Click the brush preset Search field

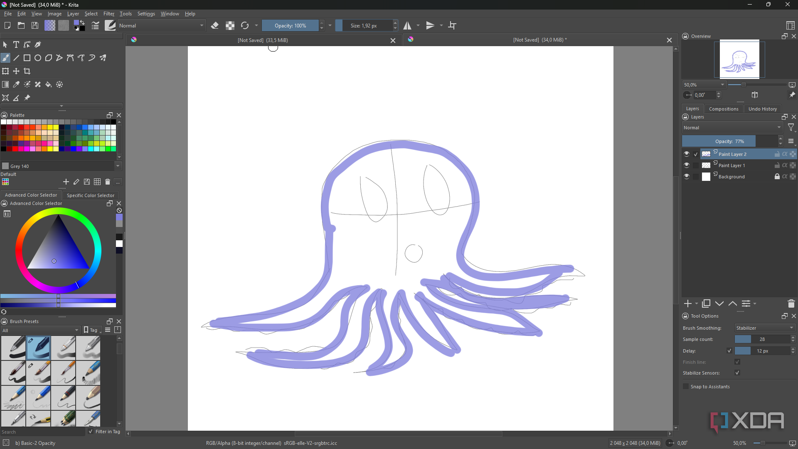(43, 432)
